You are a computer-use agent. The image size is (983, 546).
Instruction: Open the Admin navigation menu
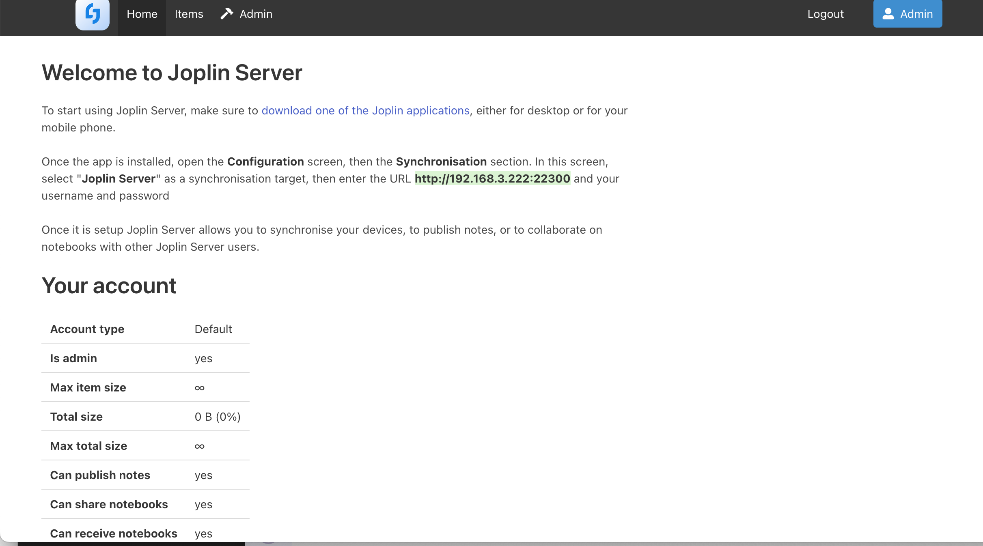coord(246,14)
